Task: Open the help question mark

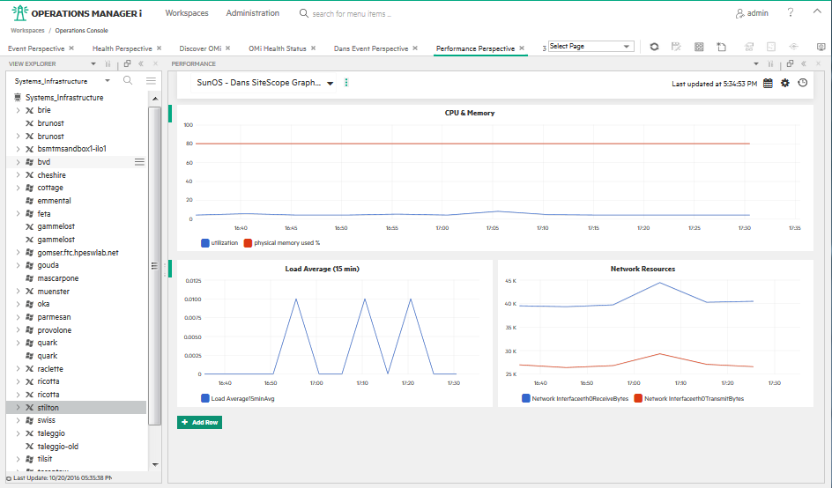Action: click(790, 12)
